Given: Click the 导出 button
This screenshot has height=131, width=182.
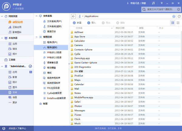Looking at the screenshot, I should tap(106, 23).
